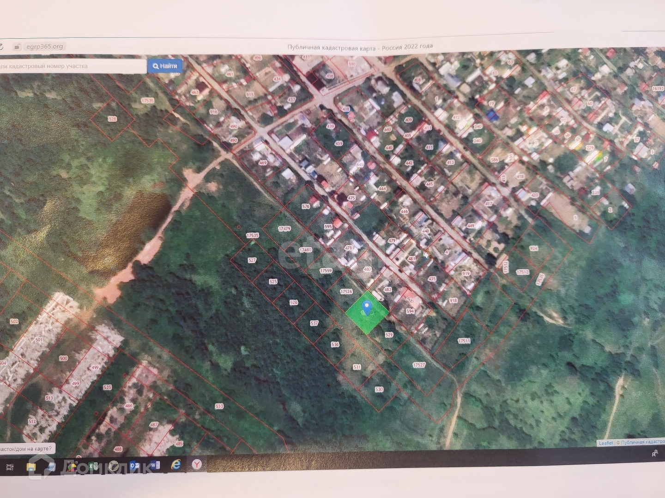
Task: Click parcel label 919
Action: (465, 273)
